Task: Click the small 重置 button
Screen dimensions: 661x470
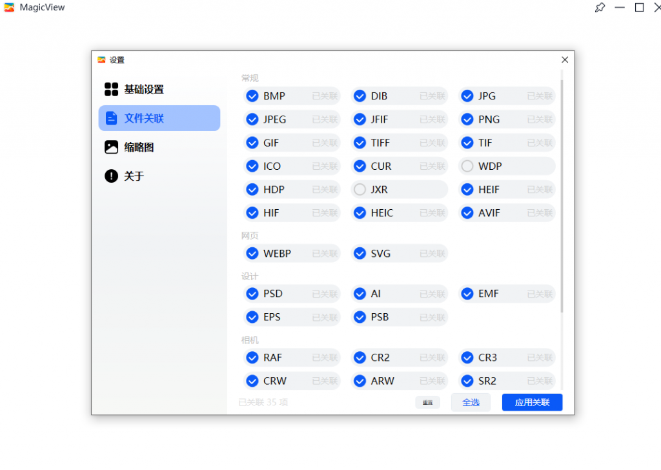Action: point(427,402)
